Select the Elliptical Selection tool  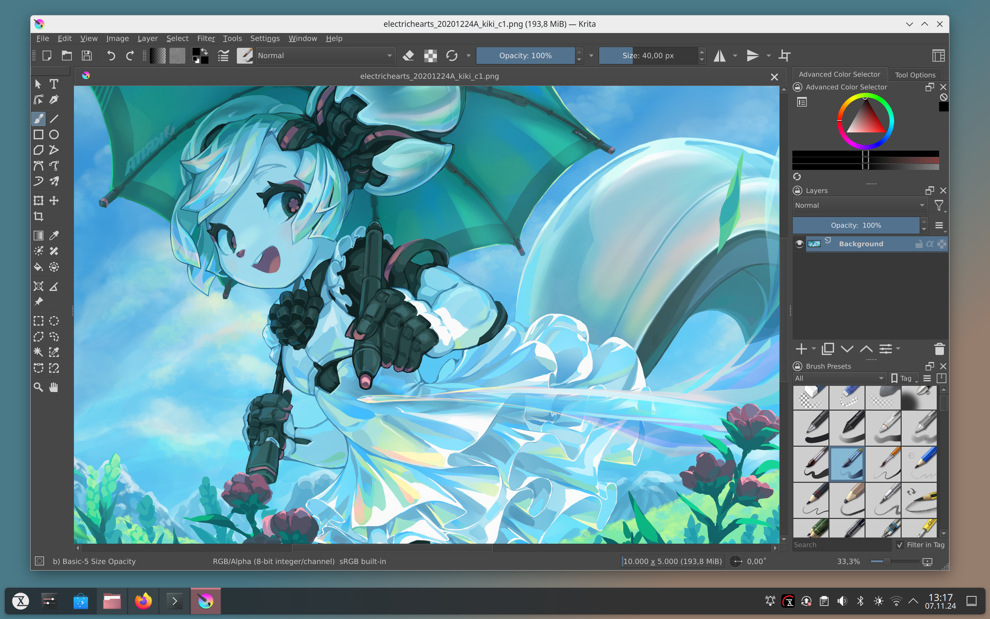pyautogui.click(x=54, y=321)
